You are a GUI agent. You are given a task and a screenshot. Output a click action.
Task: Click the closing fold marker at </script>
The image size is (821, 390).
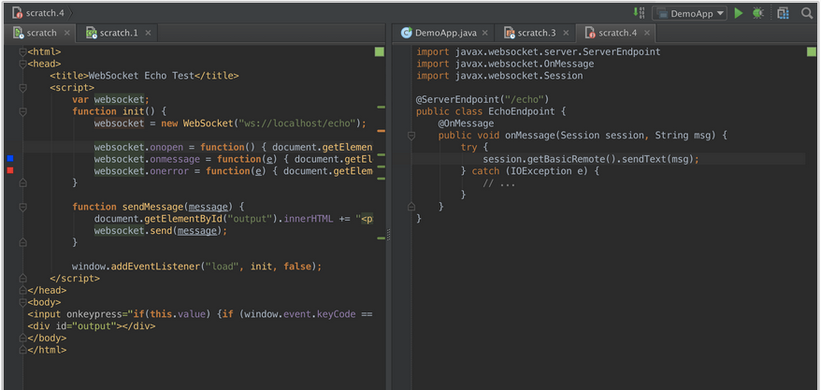[x=22, y=279]
